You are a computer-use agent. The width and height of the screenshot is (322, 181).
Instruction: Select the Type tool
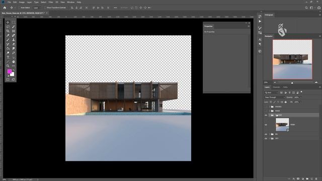8,57
